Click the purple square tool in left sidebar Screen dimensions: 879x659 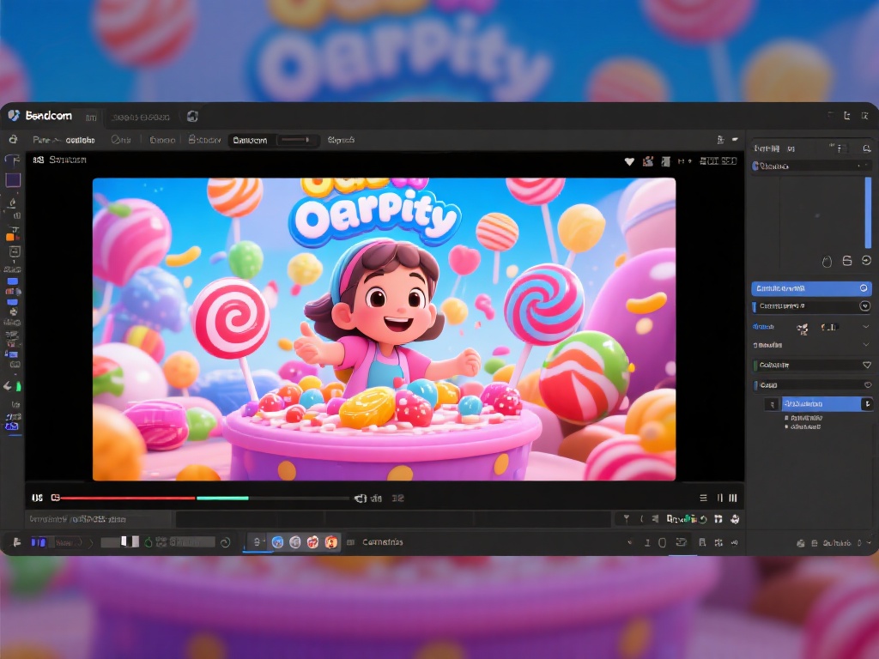[13, 180]
